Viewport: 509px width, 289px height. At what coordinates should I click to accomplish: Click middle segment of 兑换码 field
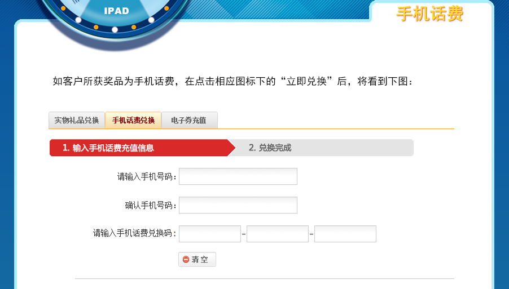click(277, 234)
